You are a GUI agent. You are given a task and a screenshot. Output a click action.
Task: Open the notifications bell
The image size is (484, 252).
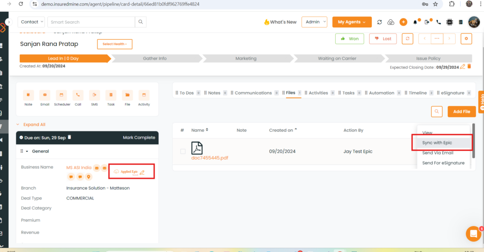click(415, 22)
